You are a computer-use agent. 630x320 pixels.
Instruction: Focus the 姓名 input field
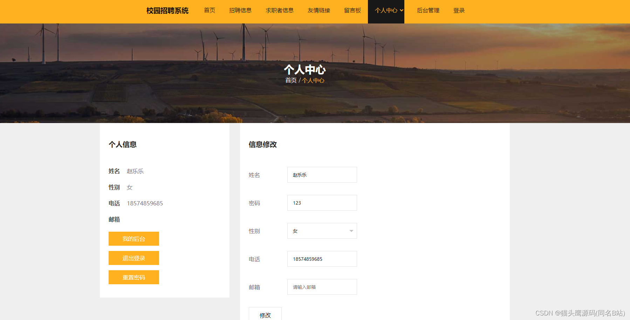click(x=322, y=175)
